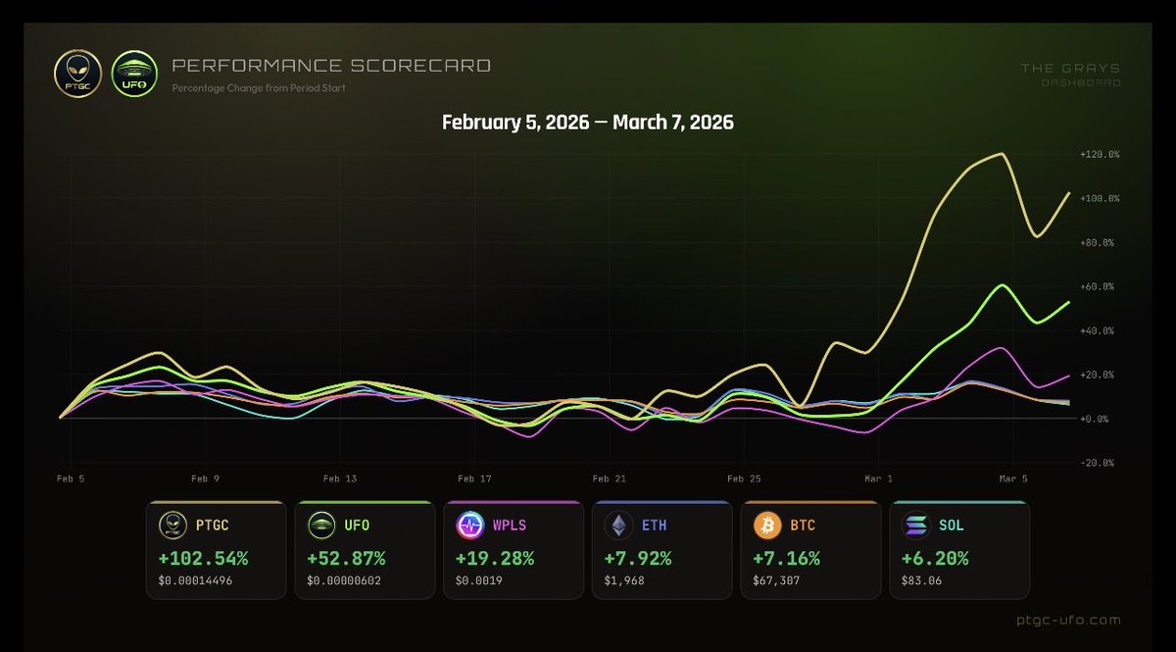This screenshot has width=1176, height=652.
Task: Hide the UFO line using its legend card
Action: (364, 547)
